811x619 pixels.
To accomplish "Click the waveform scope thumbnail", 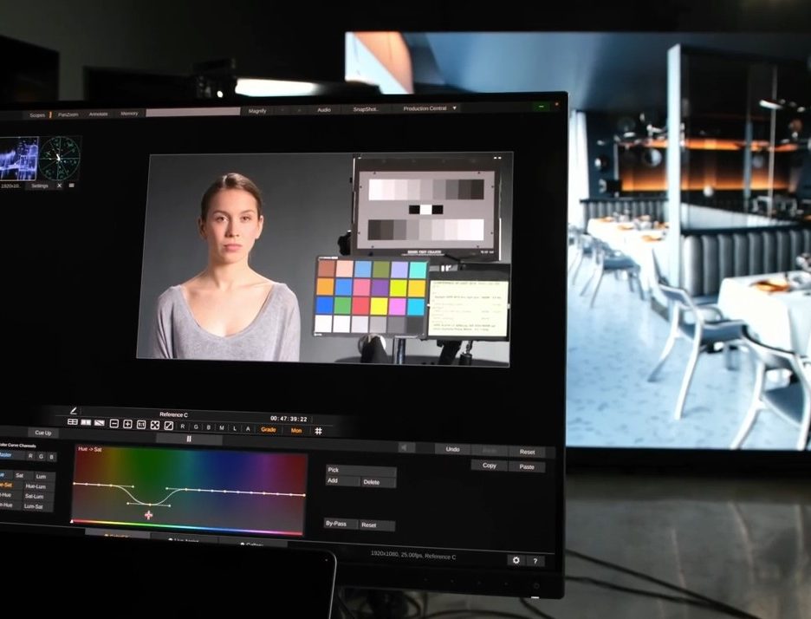I will click(19, 158).
